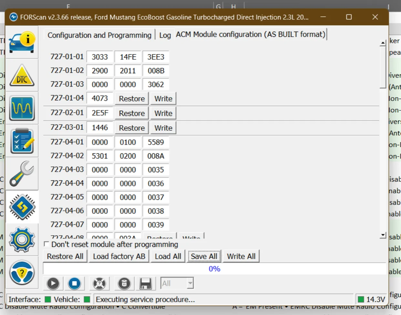Toggle Don't reset module after programming
The image size is (401, 315).
[x=46, y=244]
